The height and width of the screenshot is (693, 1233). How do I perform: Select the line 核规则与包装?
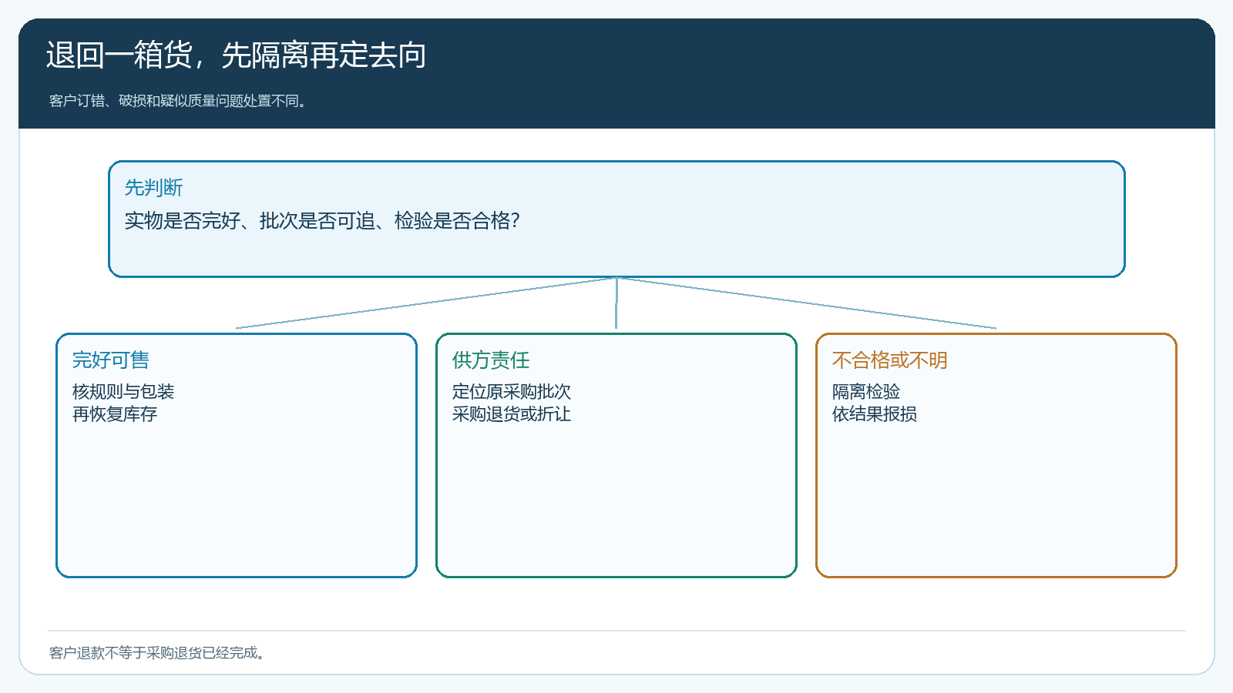123,391
